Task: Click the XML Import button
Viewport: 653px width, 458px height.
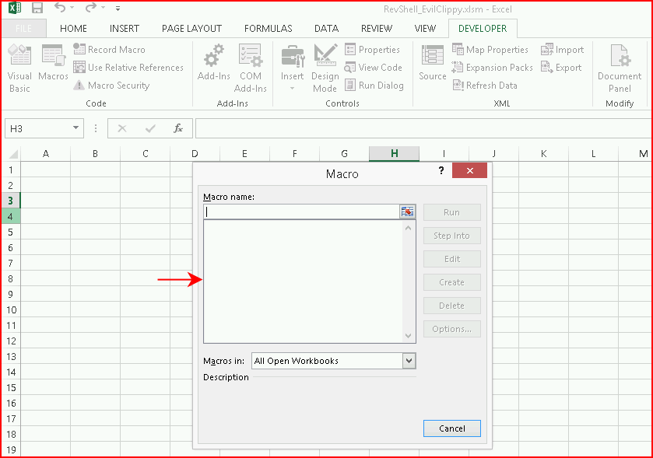Action: (562, 50)
